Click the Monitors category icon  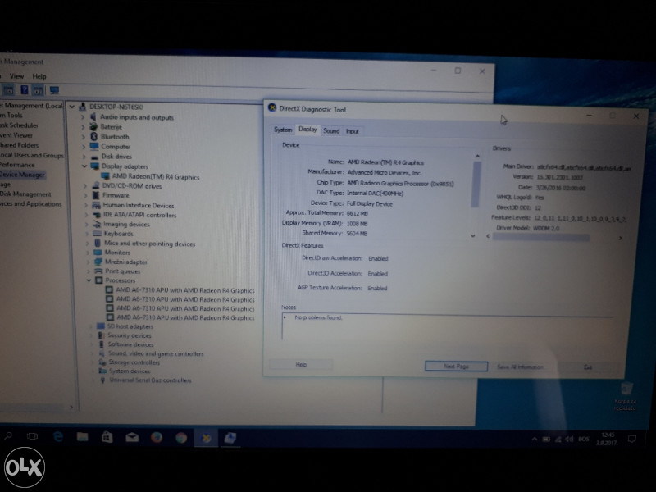(x=98, y=253)
